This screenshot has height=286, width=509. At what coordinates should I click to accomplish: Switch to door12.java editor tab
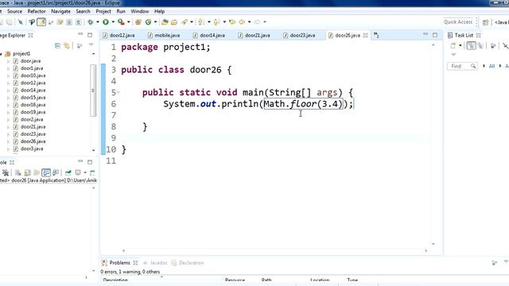[119, 35]
